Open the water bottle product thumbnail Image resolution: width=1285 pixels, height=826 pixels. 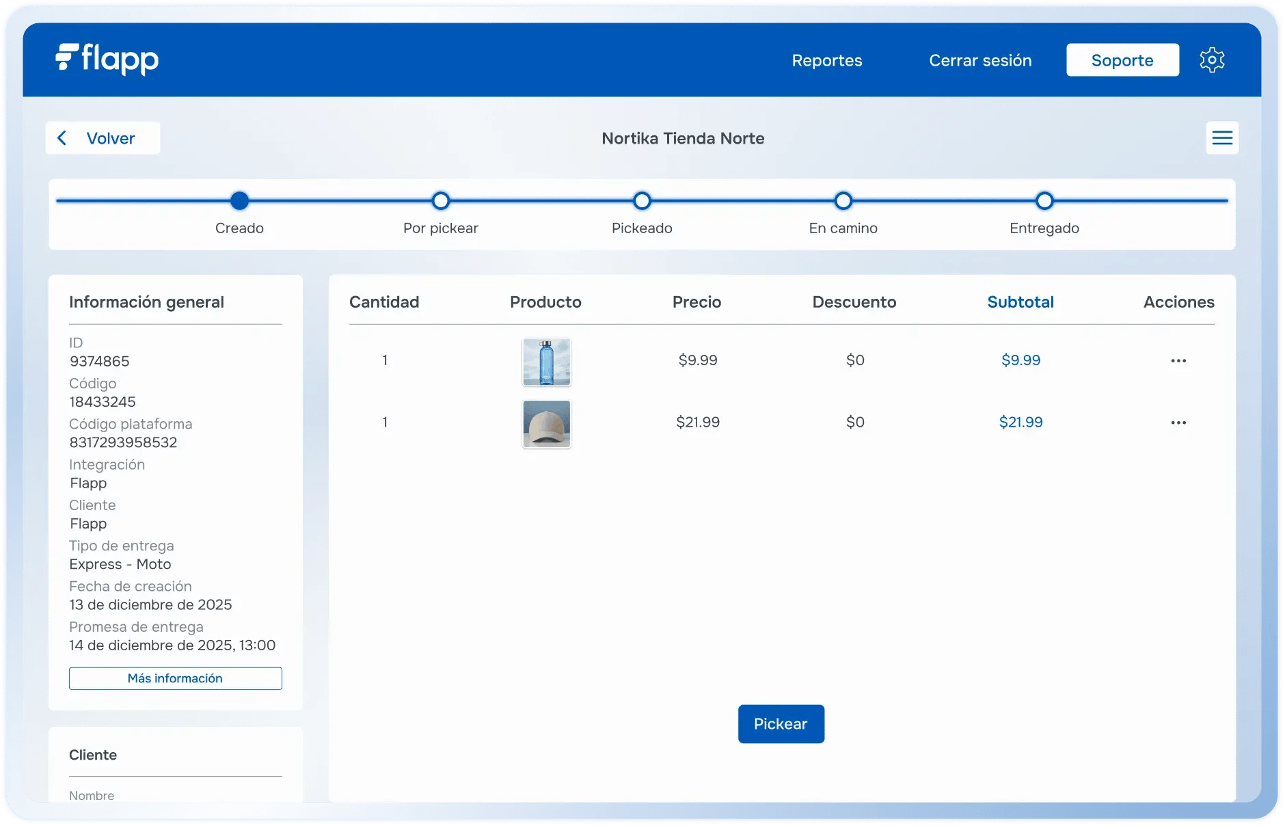pyautogui.click(x=546, y=362)
